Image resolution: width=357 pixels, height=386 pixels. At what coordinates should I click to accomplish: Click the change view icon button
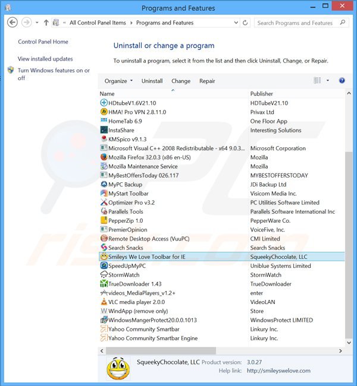point(317,81)
